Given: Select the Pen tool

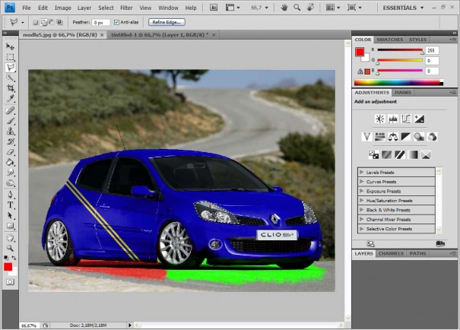Looking at the screenshot, I should tap(11, 195).
